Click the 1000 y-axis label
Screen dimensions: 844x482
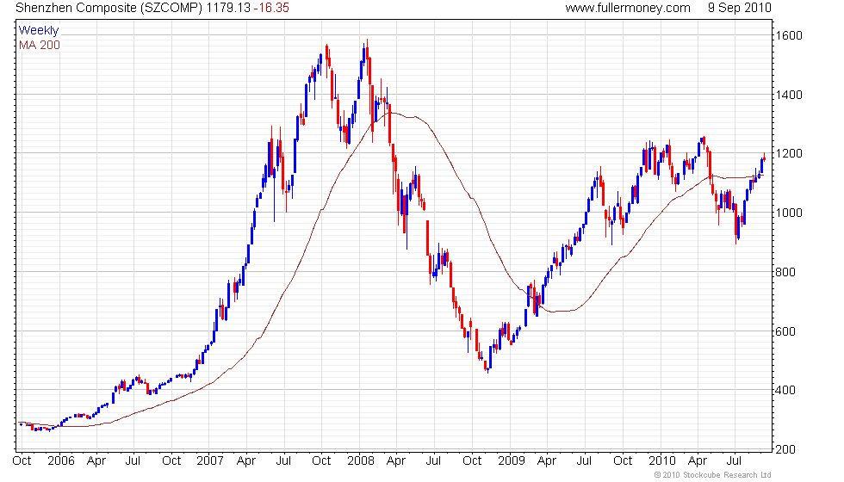789,213
